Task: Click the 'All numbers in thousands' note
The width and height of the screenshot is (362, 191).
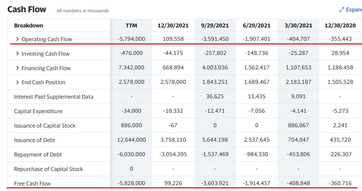Action: 83,11
